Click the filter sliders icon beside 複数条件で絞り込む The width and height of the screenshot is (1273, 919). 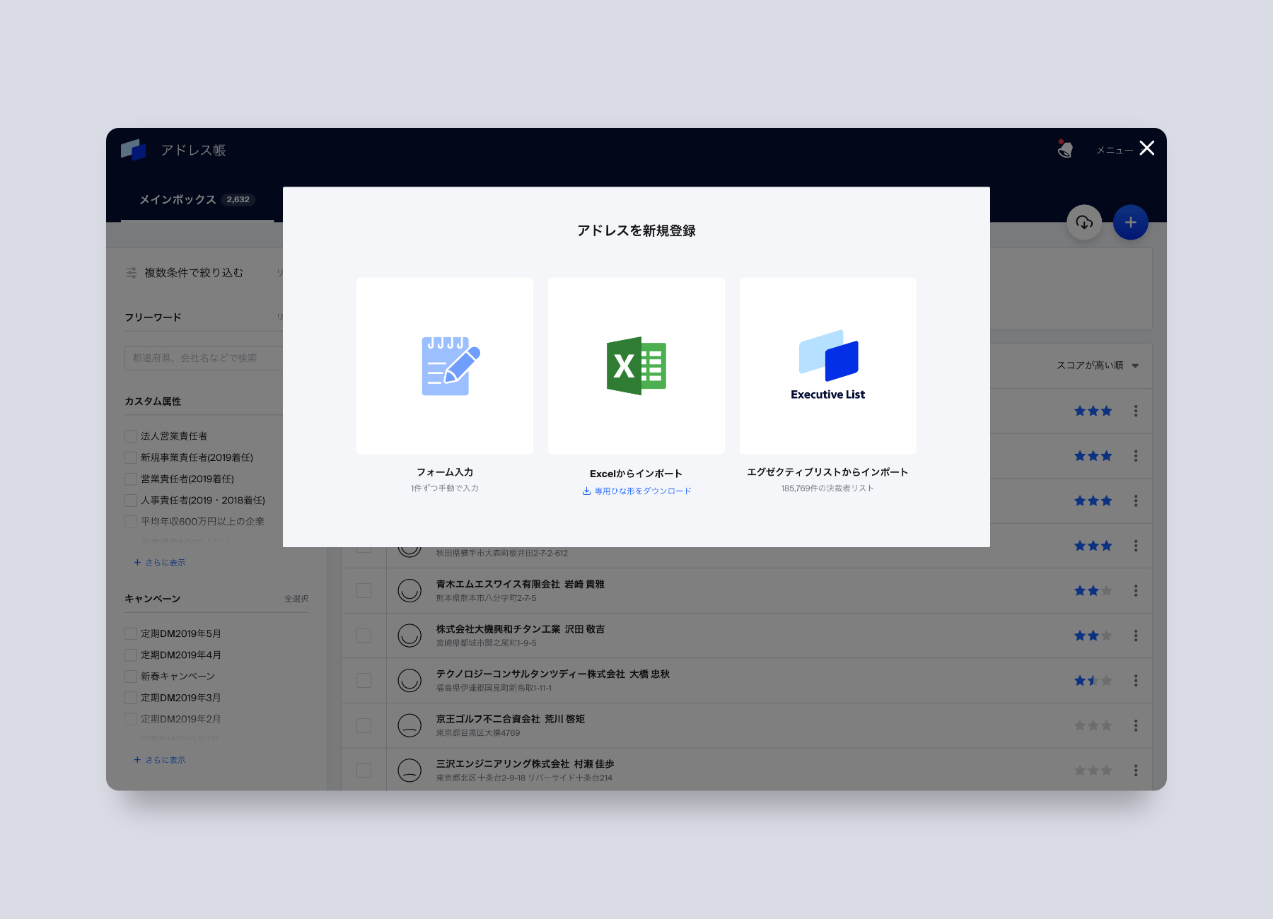click(132, 273)
